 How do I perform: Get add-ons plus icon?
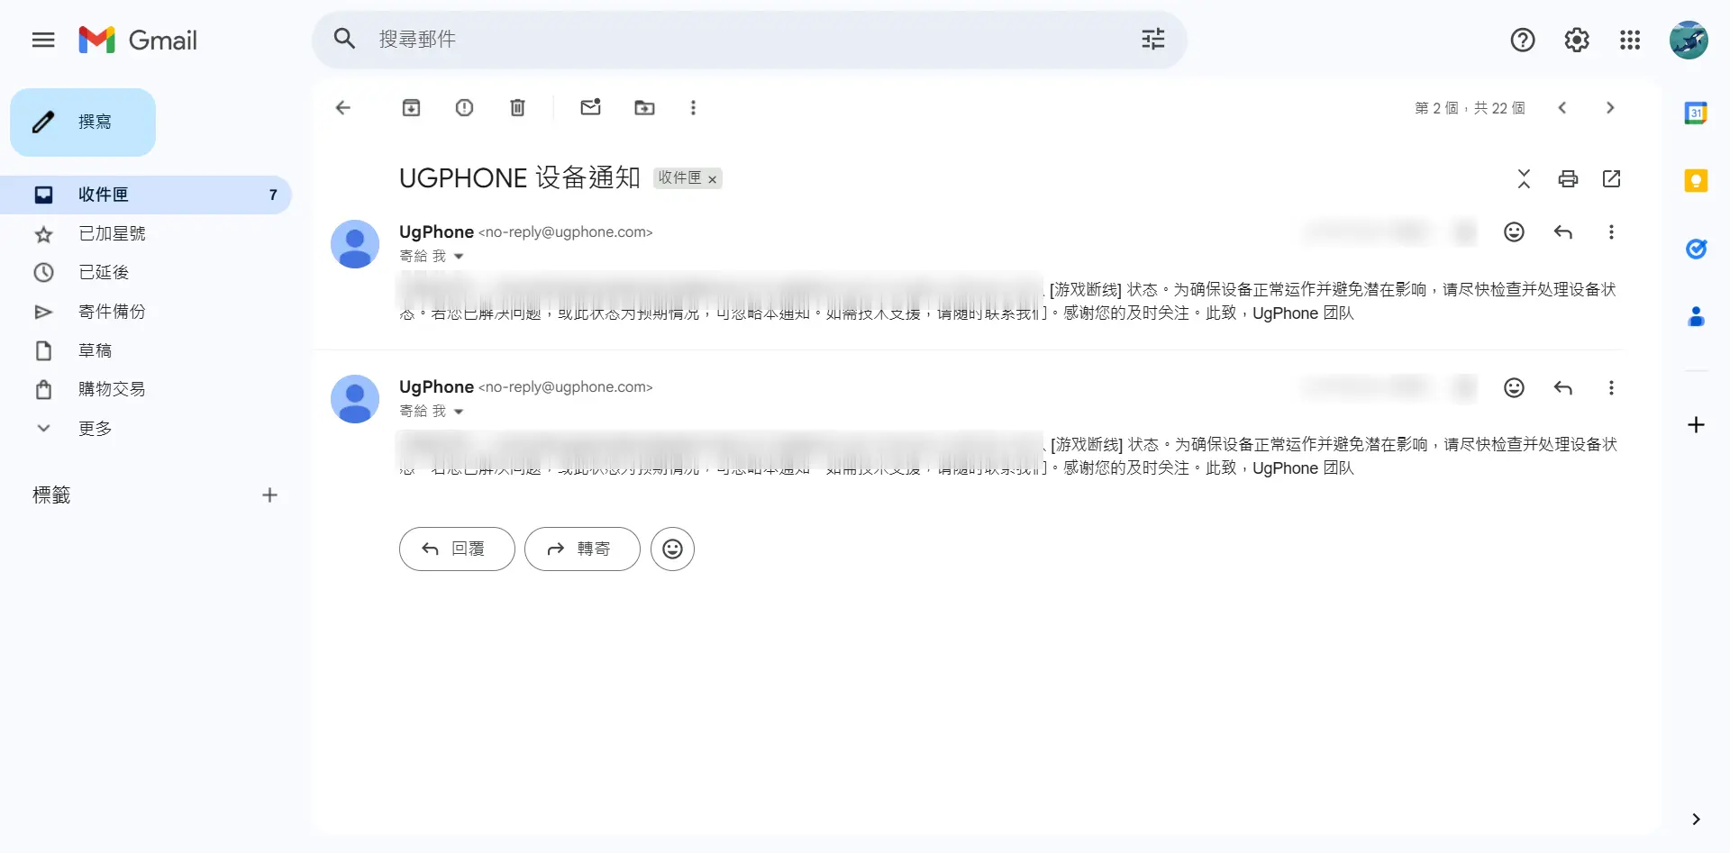point(1696,425)
